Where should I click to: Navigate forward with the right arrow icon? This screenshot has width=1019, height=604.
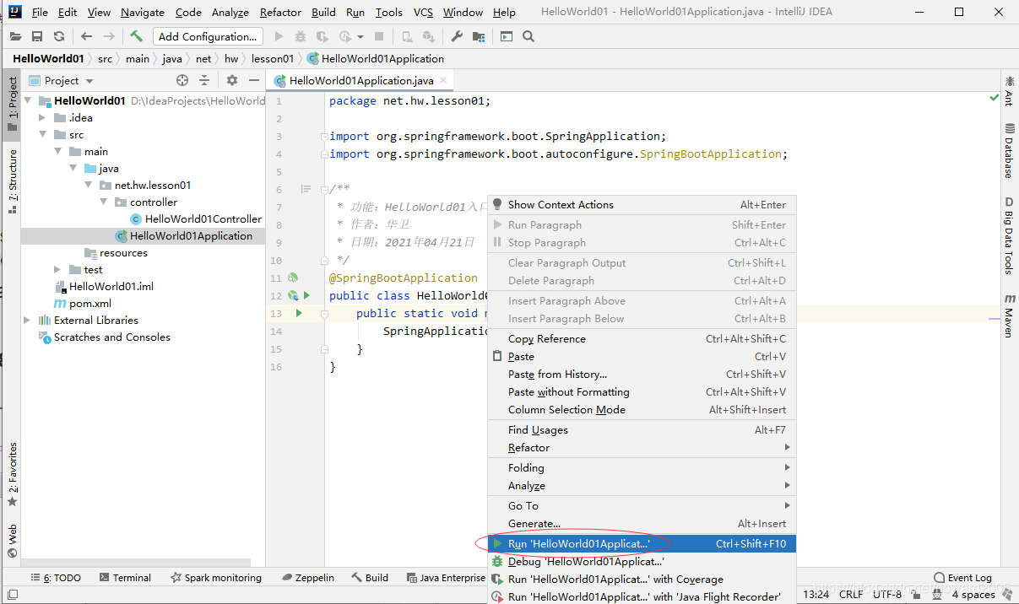pyautogui.click(x=109, y=36)
